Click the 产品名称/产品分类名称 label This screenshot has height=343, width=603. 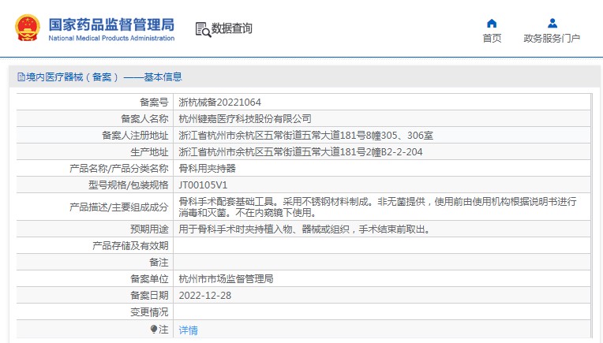click(x=119, y=168)
